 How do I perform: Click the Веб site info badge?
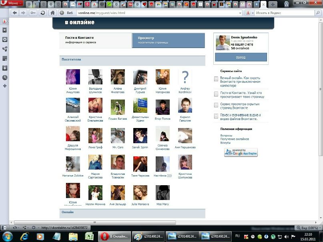66,13
